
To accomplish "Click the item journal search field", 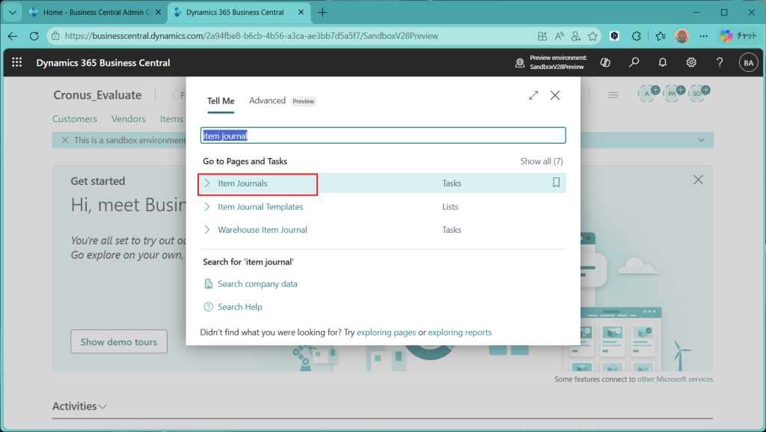I will pos(383,136).
